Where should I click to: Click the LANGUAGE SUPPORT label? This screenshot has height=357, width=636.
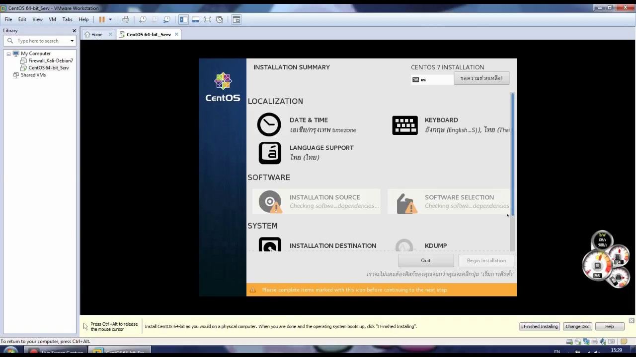point(321,148)
